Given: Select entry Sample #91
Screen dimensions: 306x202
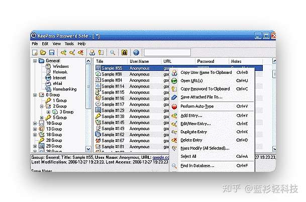Looking at the screenshot, I should coord(112,74).
